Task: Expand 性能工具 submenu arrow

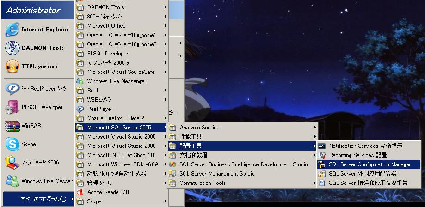Action: [315, 137]
